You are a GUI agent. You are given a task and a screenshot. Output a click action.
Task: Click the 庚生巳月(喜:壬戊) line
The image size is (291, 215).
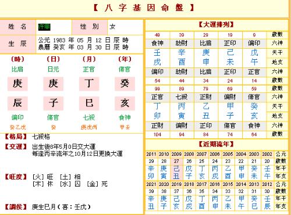61,207
